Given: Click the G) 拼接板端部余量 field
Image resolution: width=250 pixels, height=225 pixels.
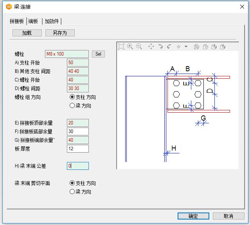Looking at the screenshot, I should 78,140.
